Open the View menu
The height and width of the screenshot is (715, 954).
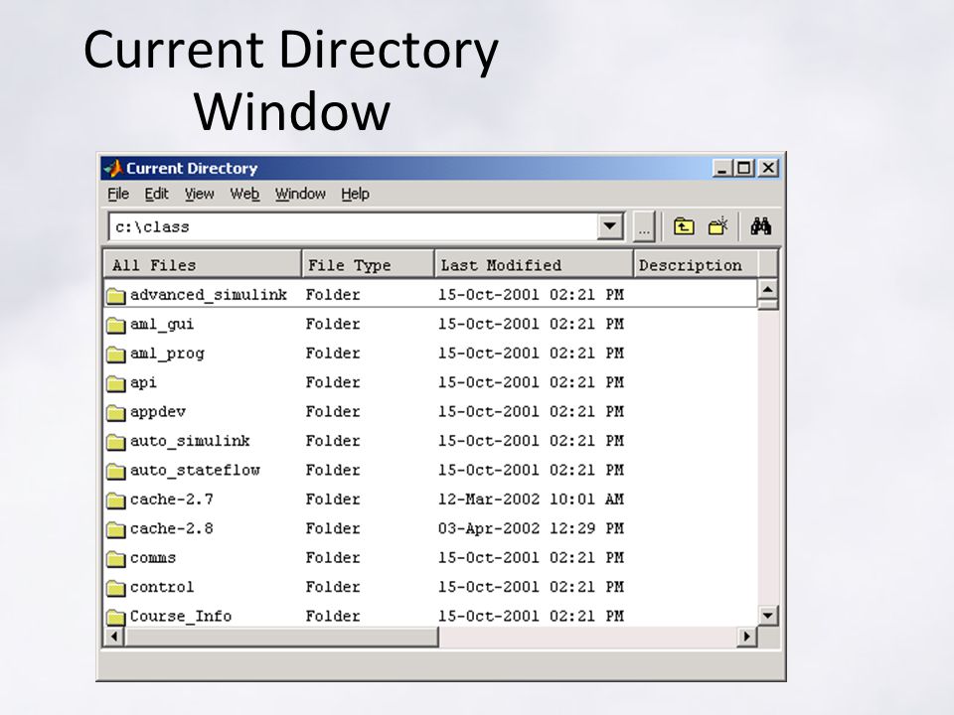pos(199,194)
